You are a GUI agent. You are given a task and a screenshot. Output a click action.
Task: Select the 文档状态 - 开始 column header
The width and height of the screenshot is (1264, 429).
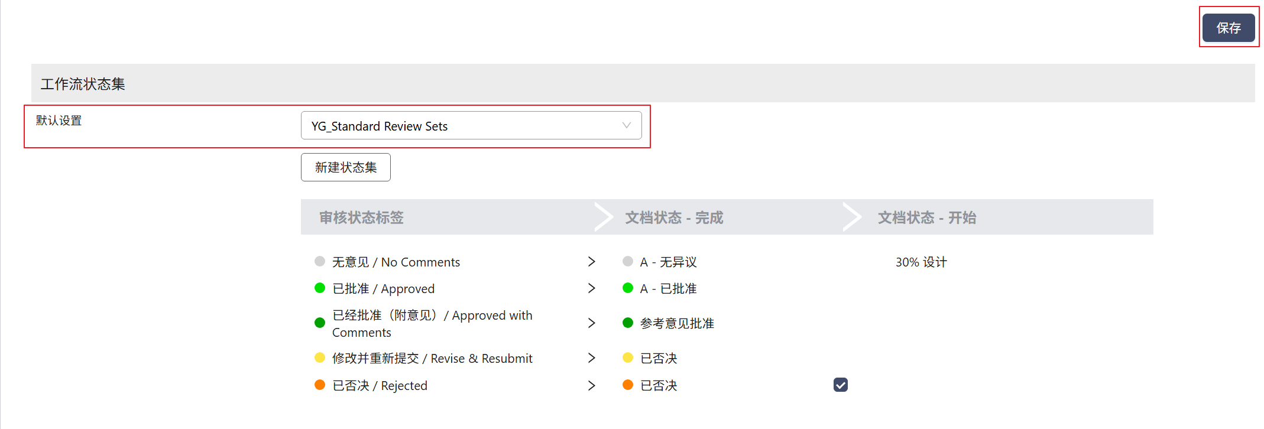(926, 217)
